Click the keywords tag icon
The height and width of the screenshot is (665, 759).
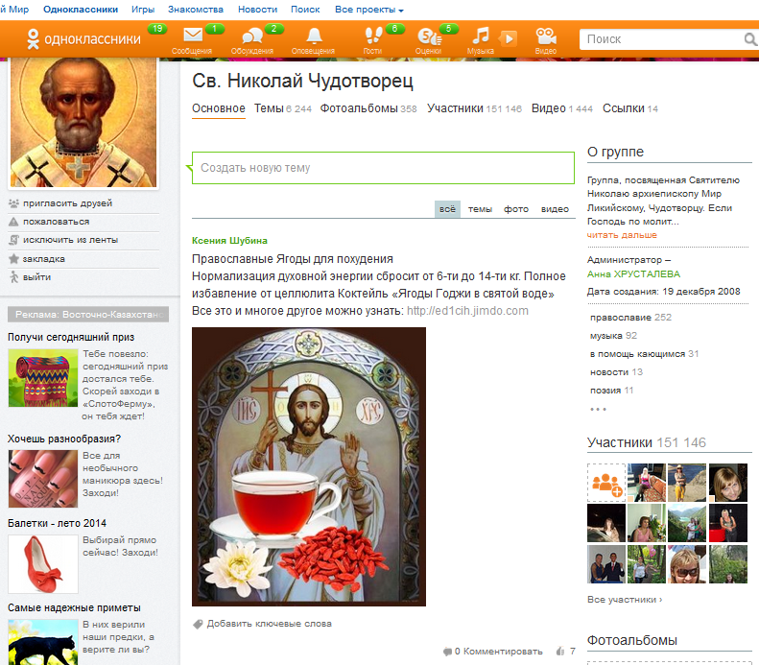(x=198, y=625)
